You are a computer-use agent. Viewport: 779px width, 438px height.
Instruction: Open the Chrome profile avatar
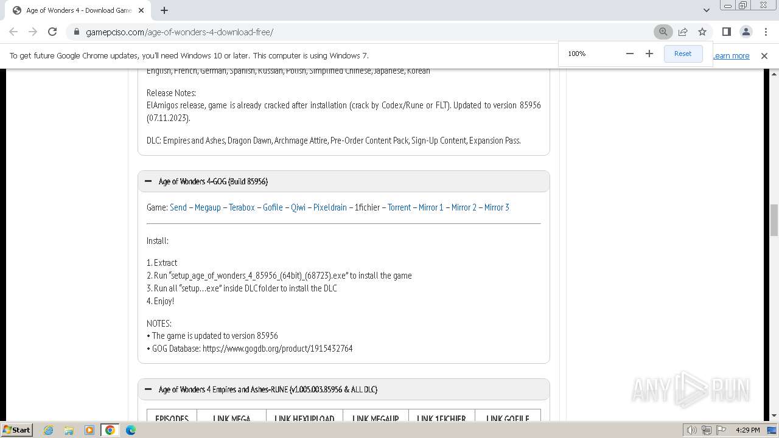pyautogui.click(x=746, y=32)
